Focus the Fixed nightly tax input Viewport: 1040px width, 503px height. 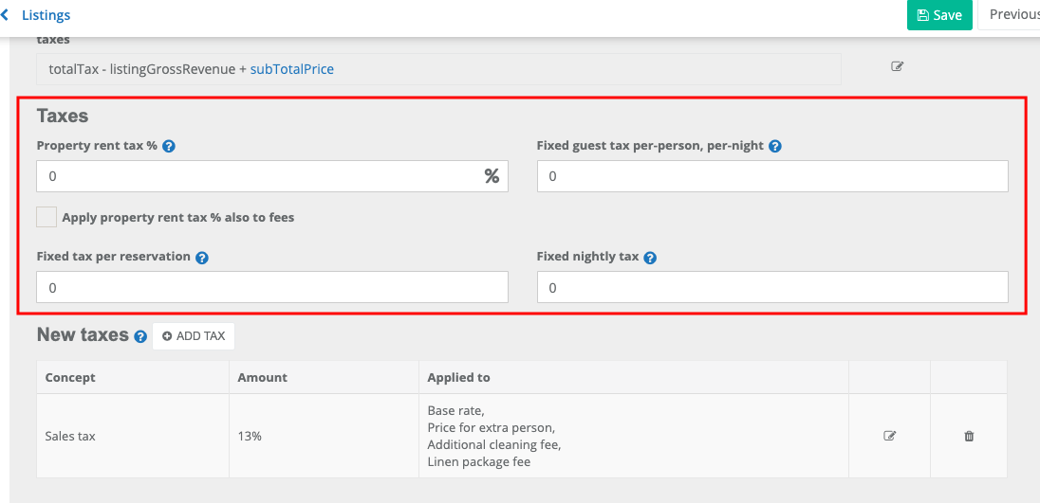pyautogui.click(x=771, y=287)
